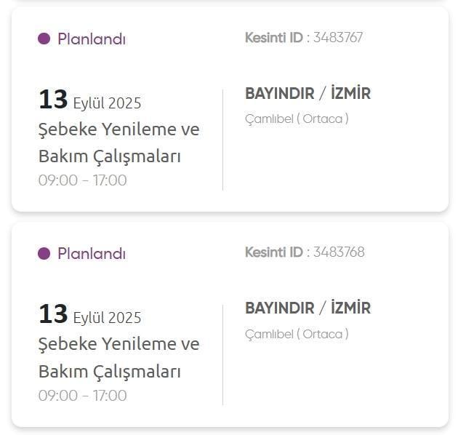458x435 pixels.
Task: Click the vertical divider line in the first outage card
Action: tap(222, 140)
